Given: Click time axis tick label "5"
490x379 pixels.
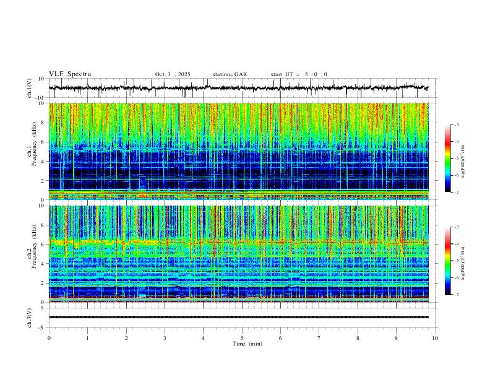Looking at the screenshot, I should tap(242, 338).
